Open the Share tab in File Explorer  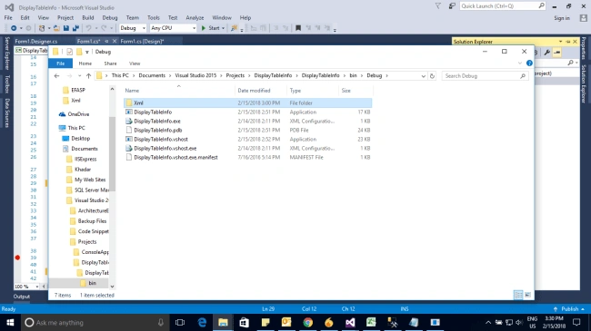tap(110, 63)
